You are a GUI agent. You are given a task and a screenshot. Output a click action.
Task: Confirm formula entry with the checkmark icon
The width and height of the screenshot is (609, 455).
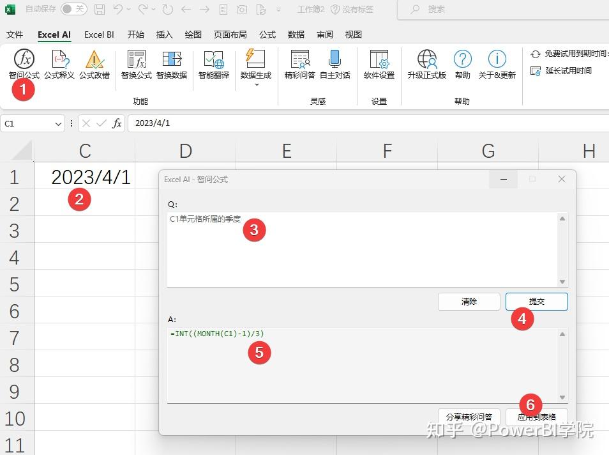pos(101,124)
